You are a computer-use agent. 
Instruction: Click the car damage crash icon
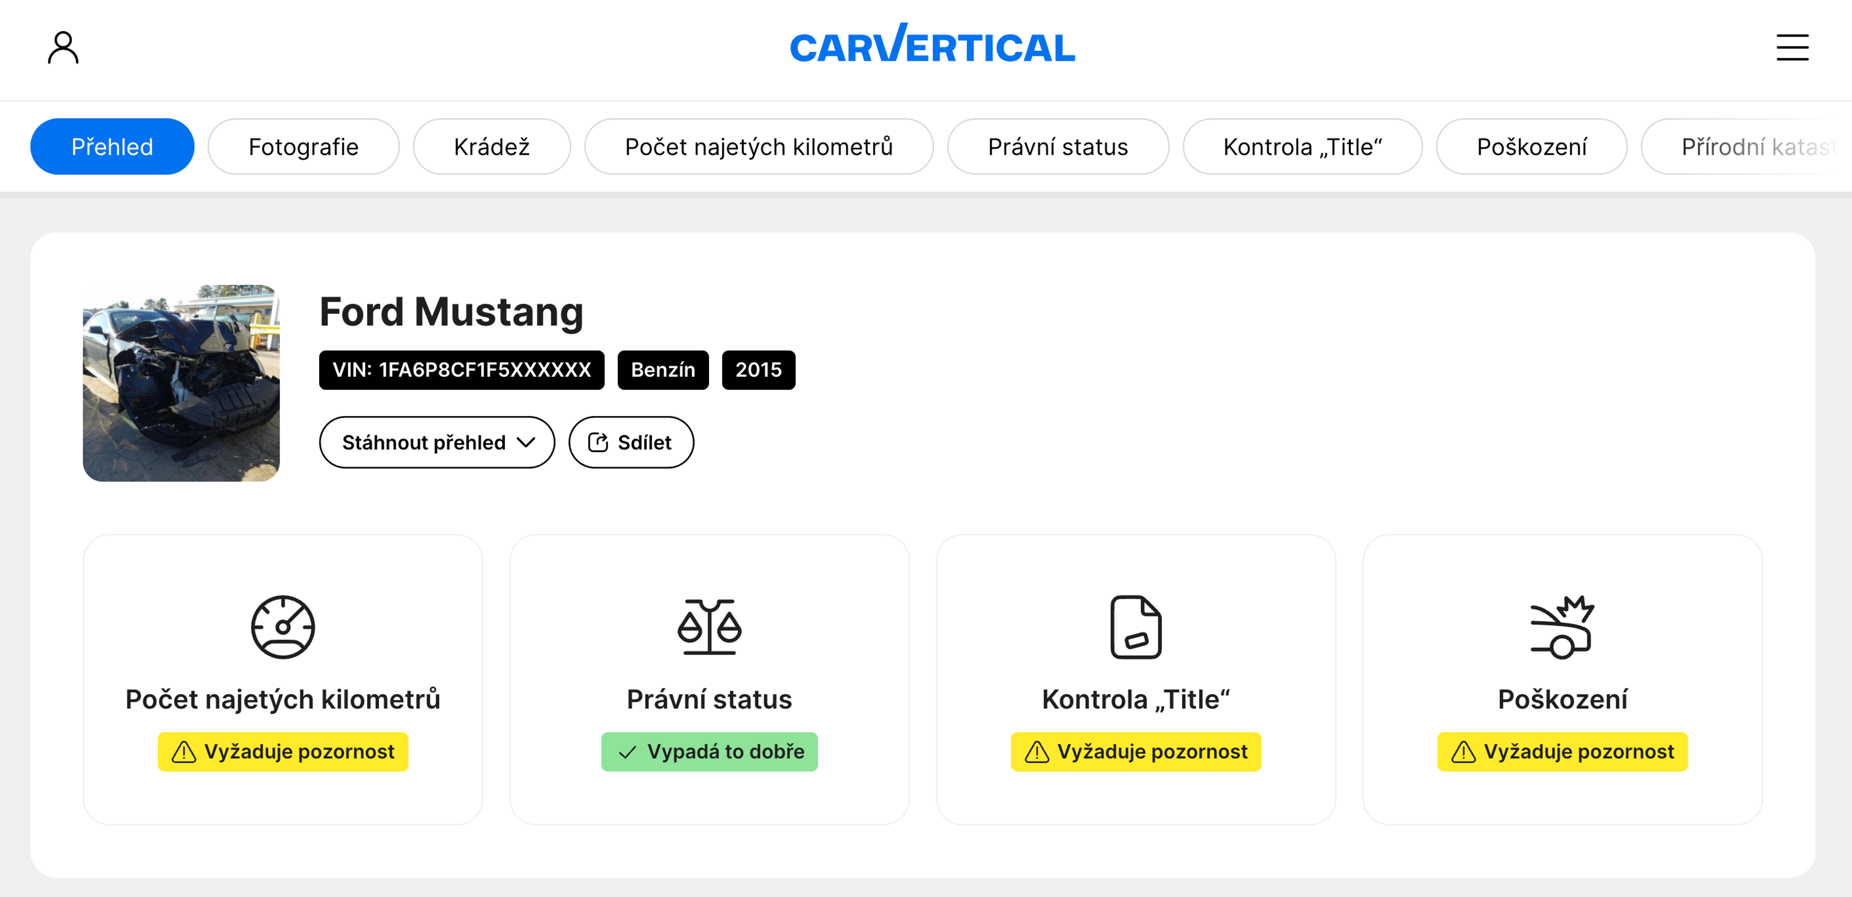pos(1562,627)
